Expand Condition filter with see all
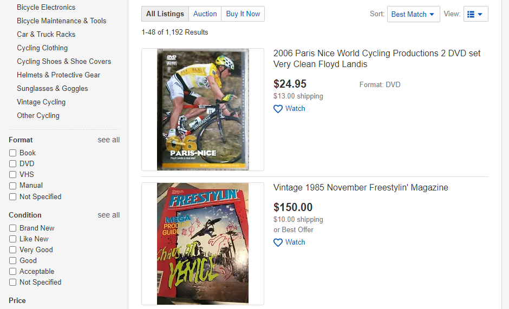509x309 pixels. tap(108, 215)
